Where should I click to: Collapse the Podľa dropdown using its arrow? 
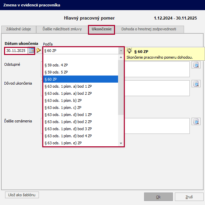[121, 51]
